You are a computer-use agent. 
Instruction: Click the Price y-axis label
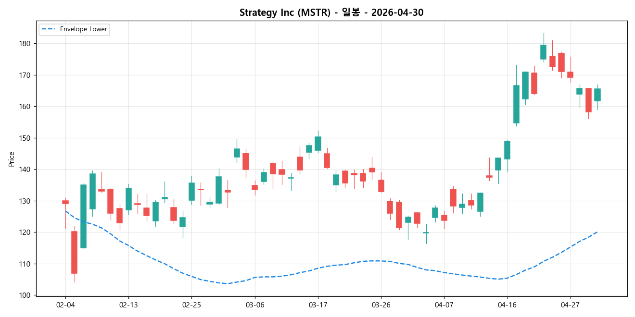click(11, 159)
